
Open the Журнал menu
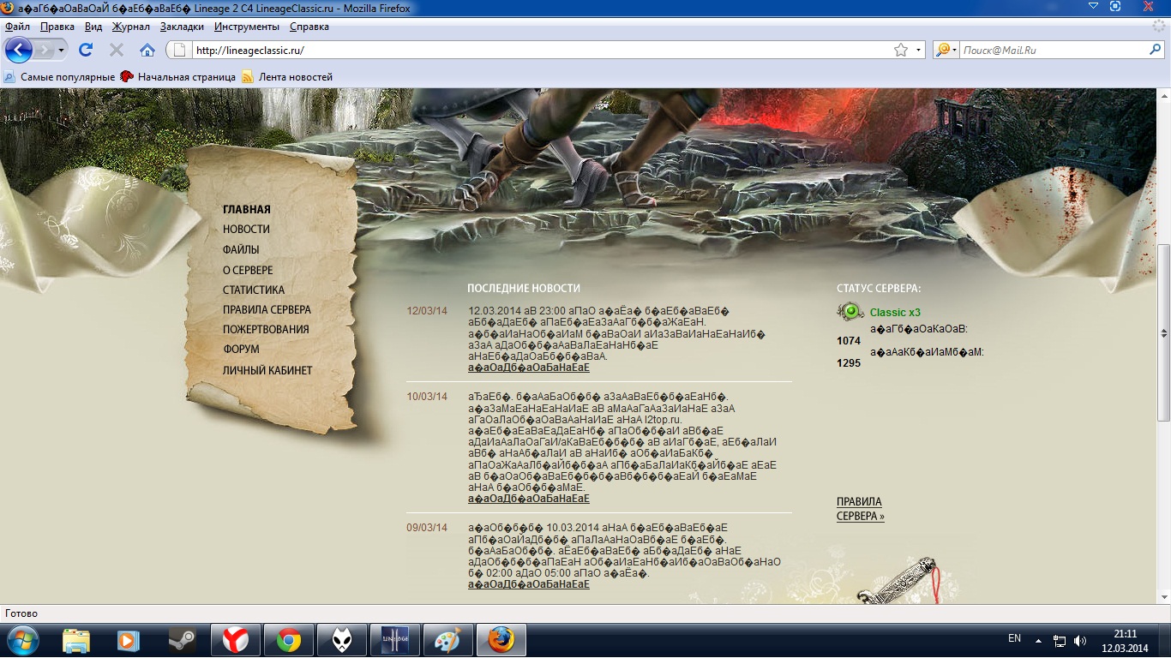point(131,27)
